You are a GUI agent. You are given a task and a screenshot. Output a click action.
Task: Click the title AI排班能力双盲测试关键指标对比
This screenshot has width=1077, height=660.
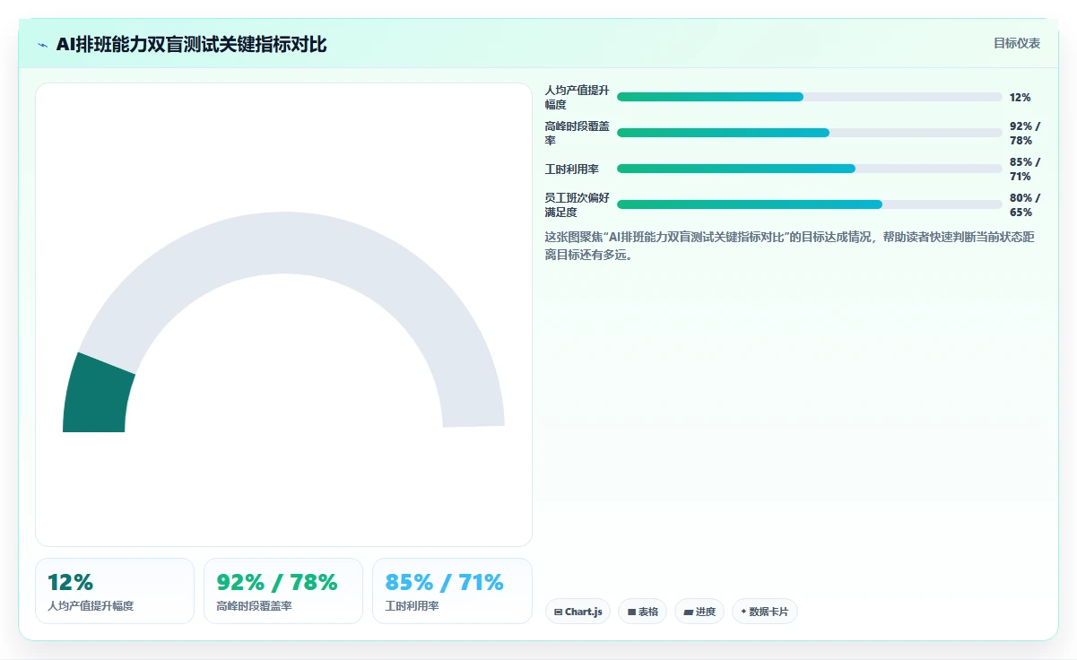tap(192, 44)
